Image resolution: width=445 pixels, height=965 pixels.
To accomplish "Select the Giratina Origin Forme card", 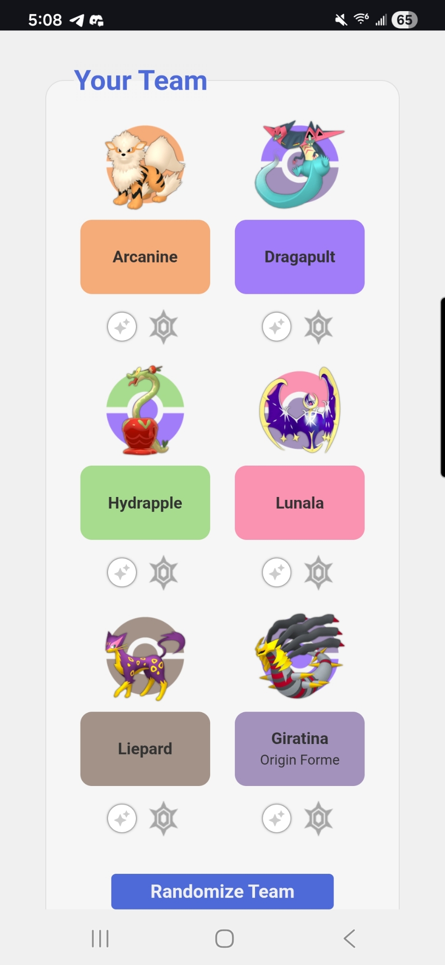I will point(300,749).
